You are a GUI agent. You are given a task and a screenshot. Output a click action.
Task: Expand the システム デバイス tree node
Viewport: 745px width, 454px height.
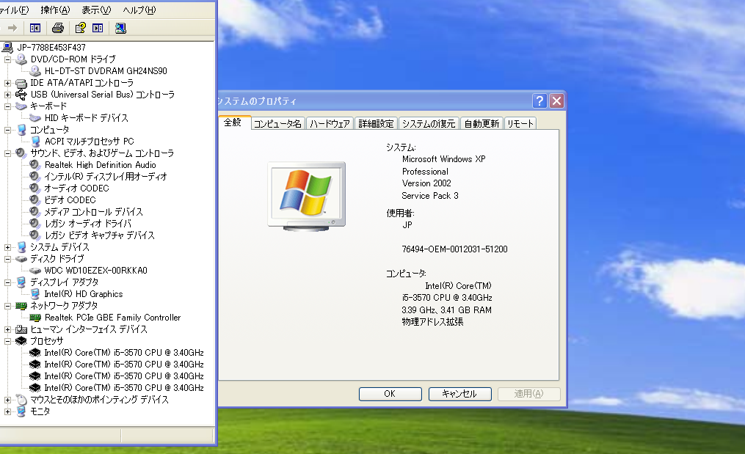point(10,247)
